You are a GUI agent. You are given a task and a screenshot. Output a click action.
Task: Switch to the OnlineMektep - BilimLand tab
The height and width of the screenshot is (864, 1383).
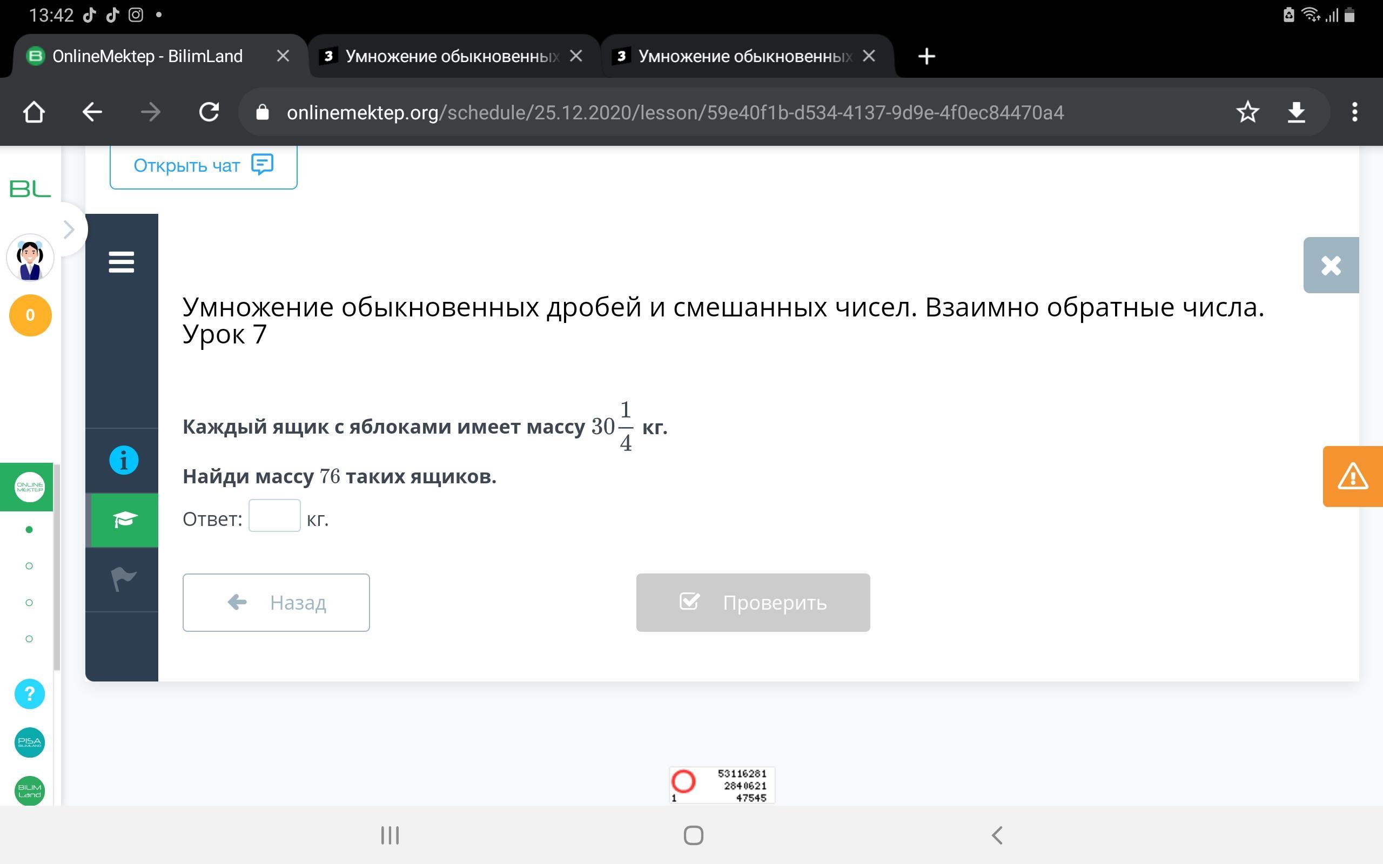(x=147, y=56)
